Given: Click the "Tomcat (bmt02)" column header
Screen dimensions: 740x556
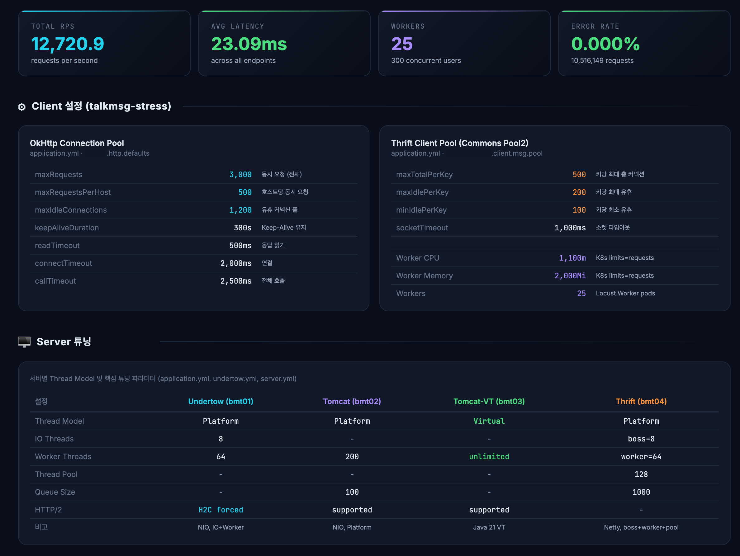Looking at the screenshot, I should (x=352, y=401).
